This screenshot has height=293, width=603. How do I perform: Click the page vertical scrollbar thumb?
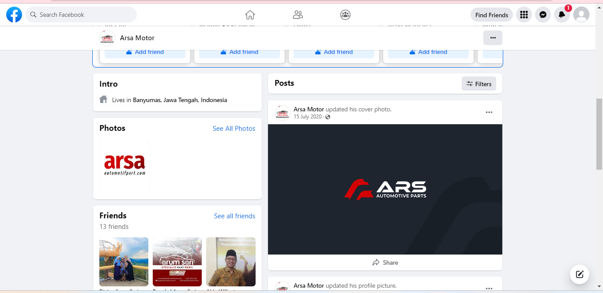coord(599,134)
